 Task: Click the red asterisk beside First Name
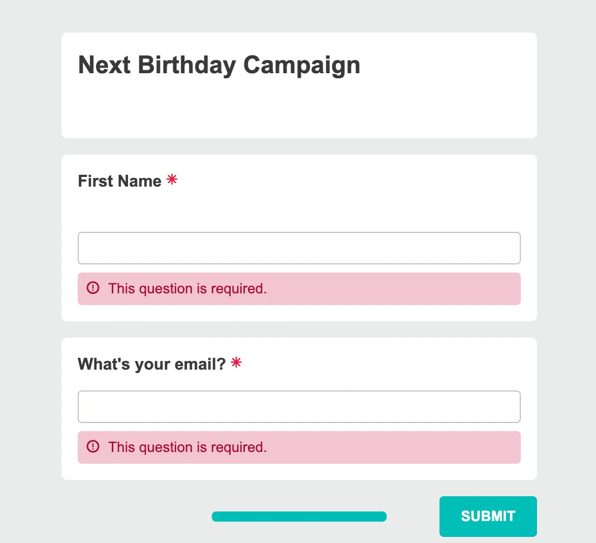coord(172,179)
